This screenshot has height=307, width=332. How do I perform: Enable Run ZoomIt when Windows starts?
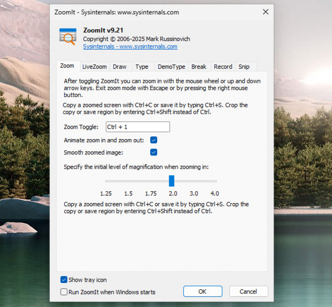(x=64, y=292)
